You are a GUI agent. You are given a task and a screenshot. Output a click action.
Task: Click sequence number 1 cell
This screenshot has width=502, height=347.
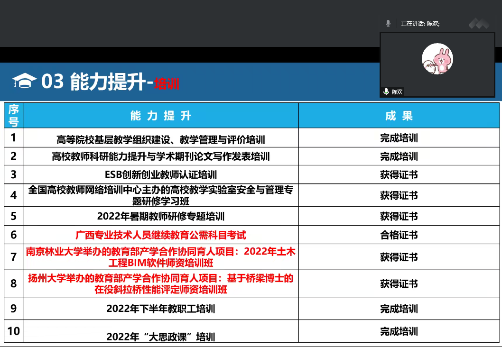pos(13,137)
